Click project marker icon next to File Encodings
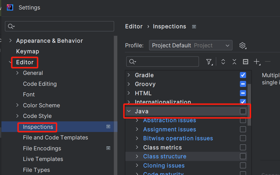Image resolution: width=280 pixels, height=175 pixels. click(108, 148)
